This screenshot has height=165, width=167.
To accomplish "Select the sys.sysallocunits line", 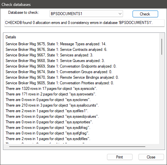I will tap(52, 105).
